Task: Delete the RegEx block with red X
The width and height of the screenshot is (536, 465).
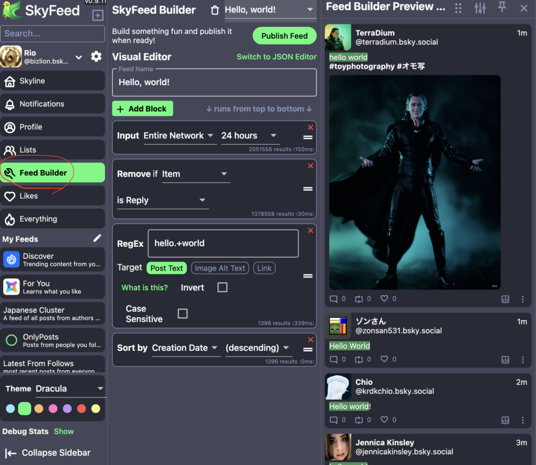Action: 310,231
